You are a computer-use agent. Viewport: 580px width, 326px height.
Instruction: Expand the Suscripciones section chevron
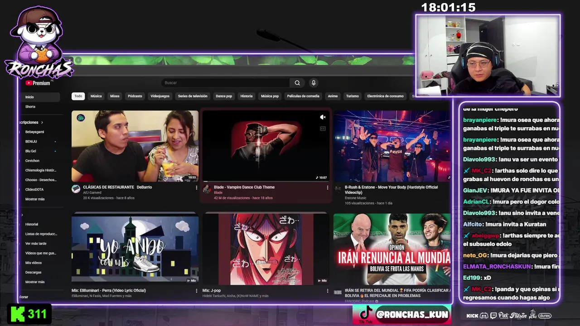pos(42,123)
